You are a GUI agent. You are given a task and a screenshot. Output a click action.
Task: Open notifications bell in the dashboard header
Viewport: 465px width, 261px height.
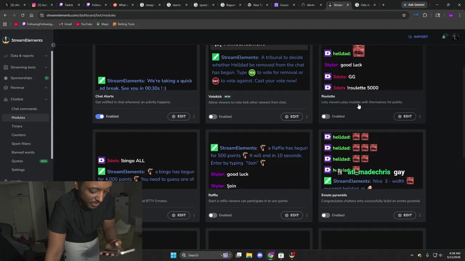[444, 37]
